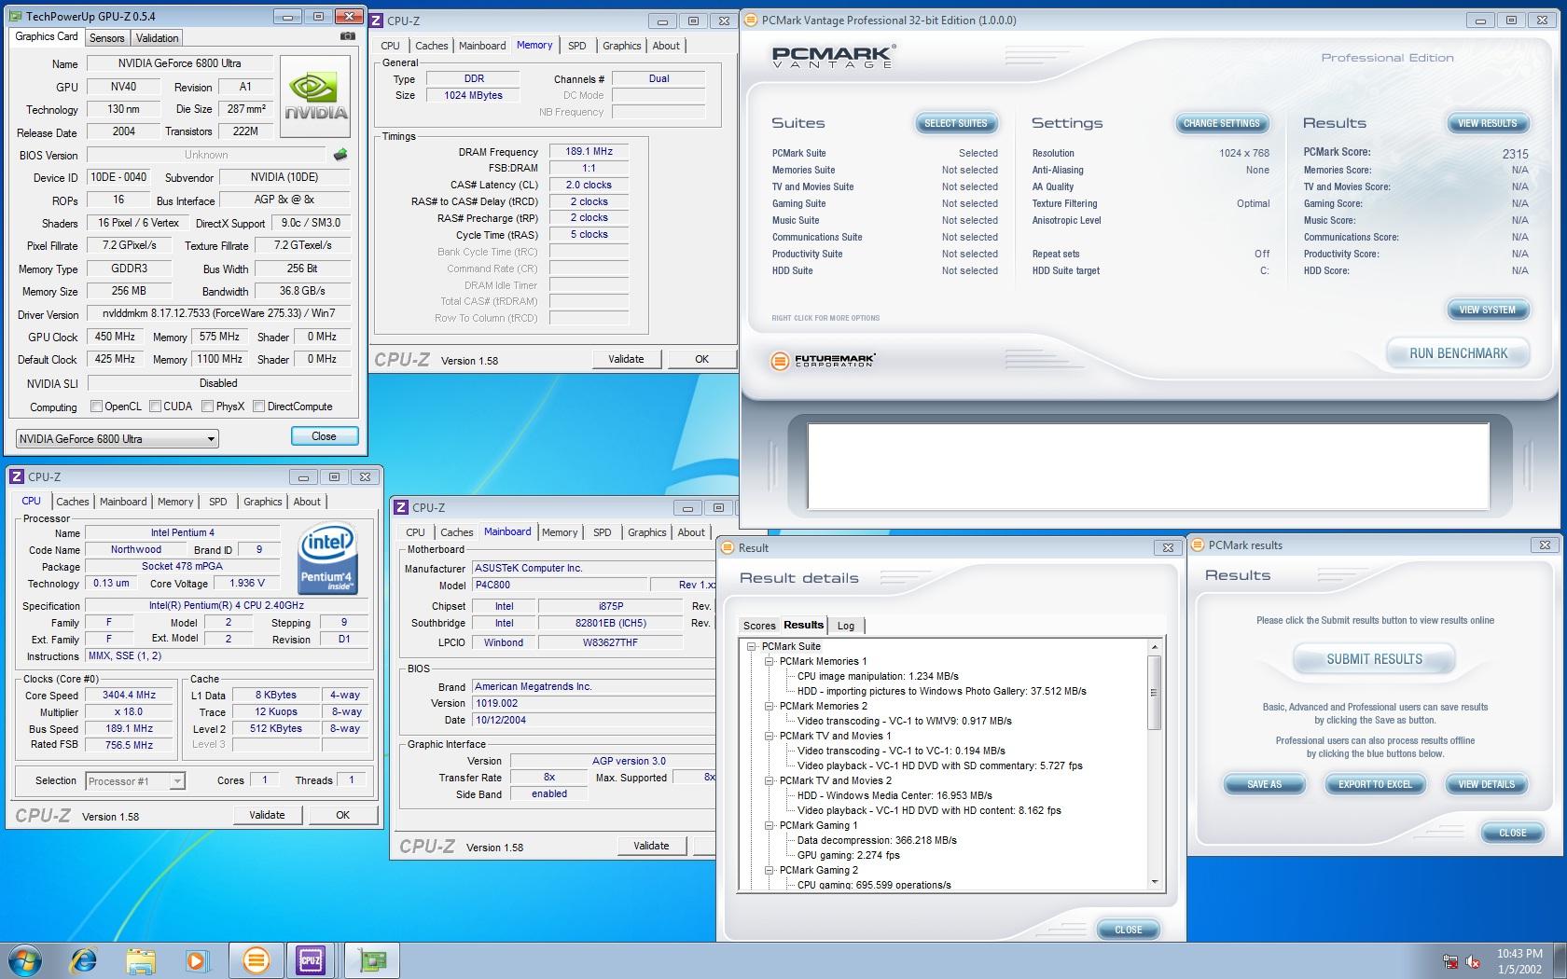Toggle the PhysX checkbox
This screenshot has height=979, width=1567.
(x=207, y=407)
